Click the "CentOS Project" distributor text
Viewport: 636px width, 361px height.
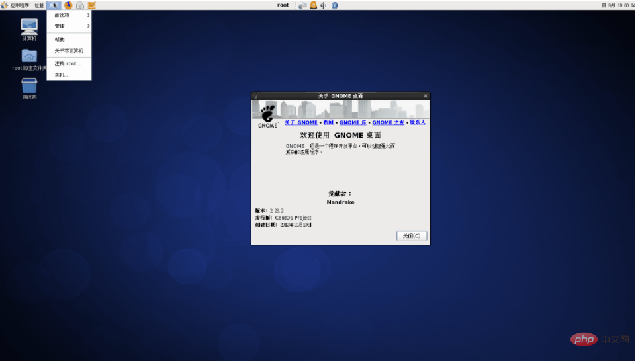[x=293, y=218]
